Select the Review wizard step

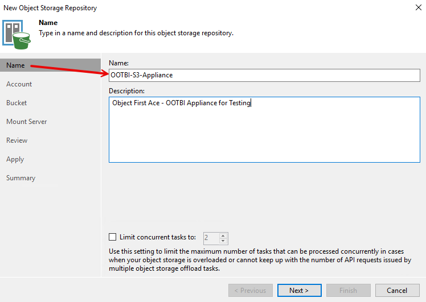point(17,140)
